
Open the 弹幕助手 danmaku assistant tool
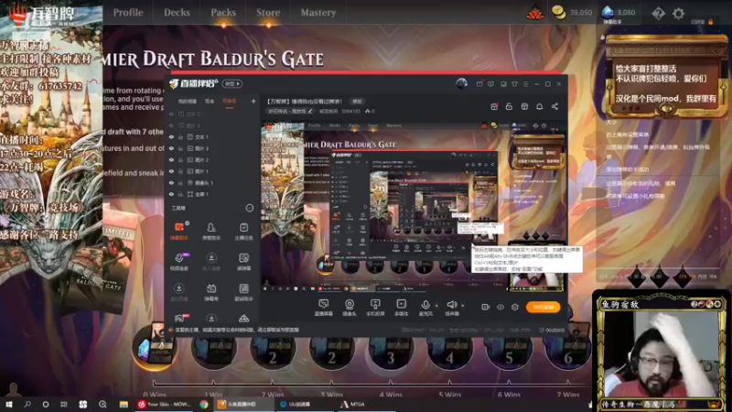pos(179,231)
